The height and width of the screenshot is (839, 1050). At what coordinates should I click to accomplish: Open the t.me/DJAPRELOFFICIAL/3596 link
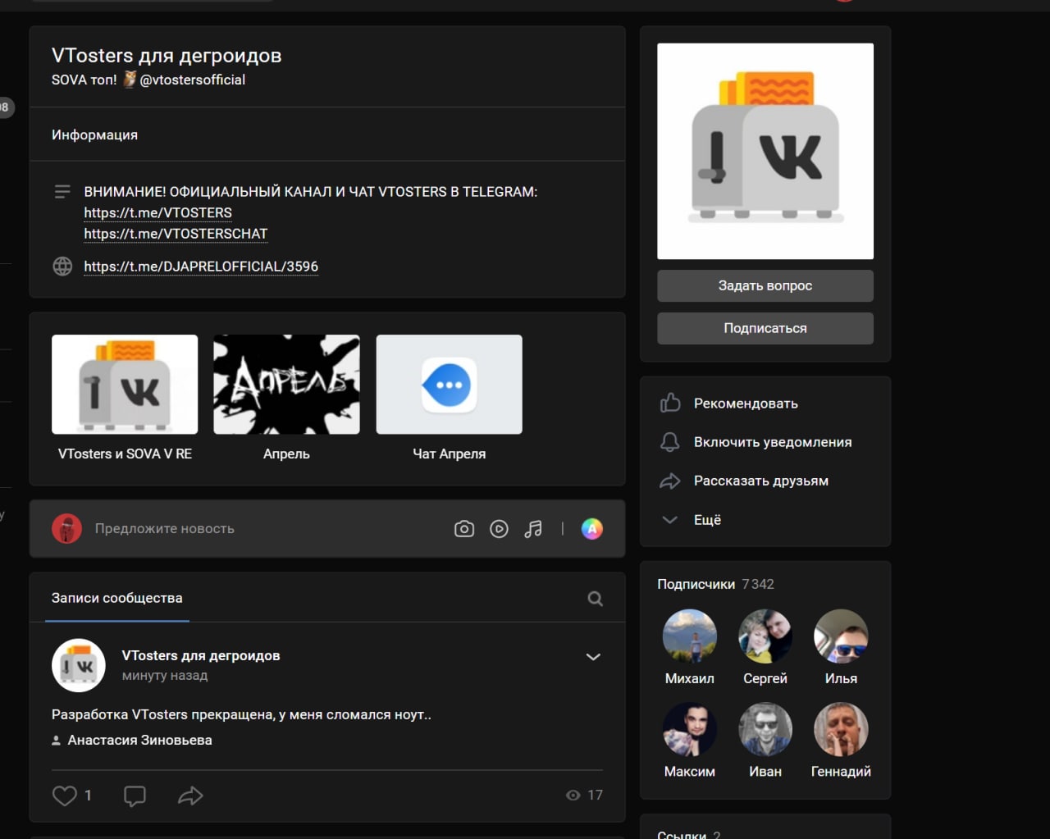(x=201, y=267)
